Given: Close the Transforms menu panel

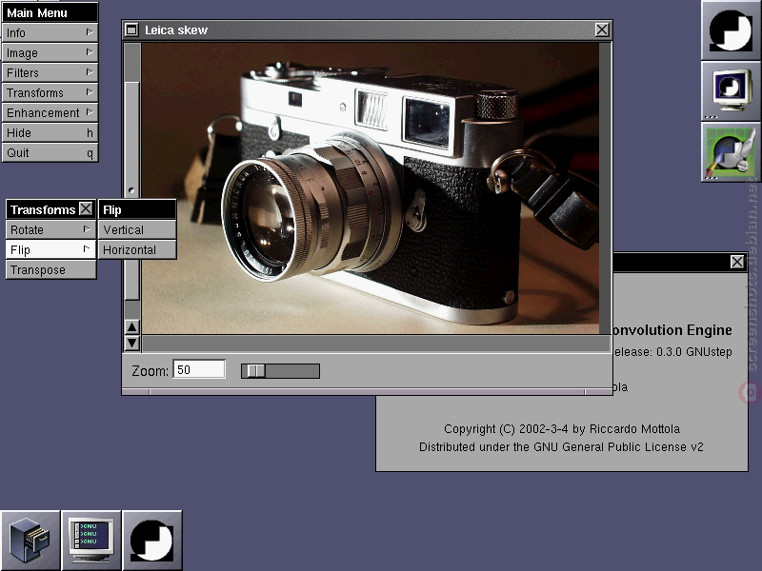Looking at the screenshot, I should pyautogui.click(x=86, y=208).
